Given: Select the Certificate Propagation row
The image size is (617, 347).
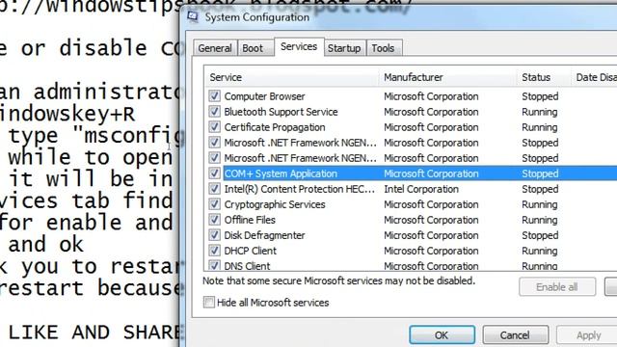Looking at the screenshot, I should [x=411, y=127].
